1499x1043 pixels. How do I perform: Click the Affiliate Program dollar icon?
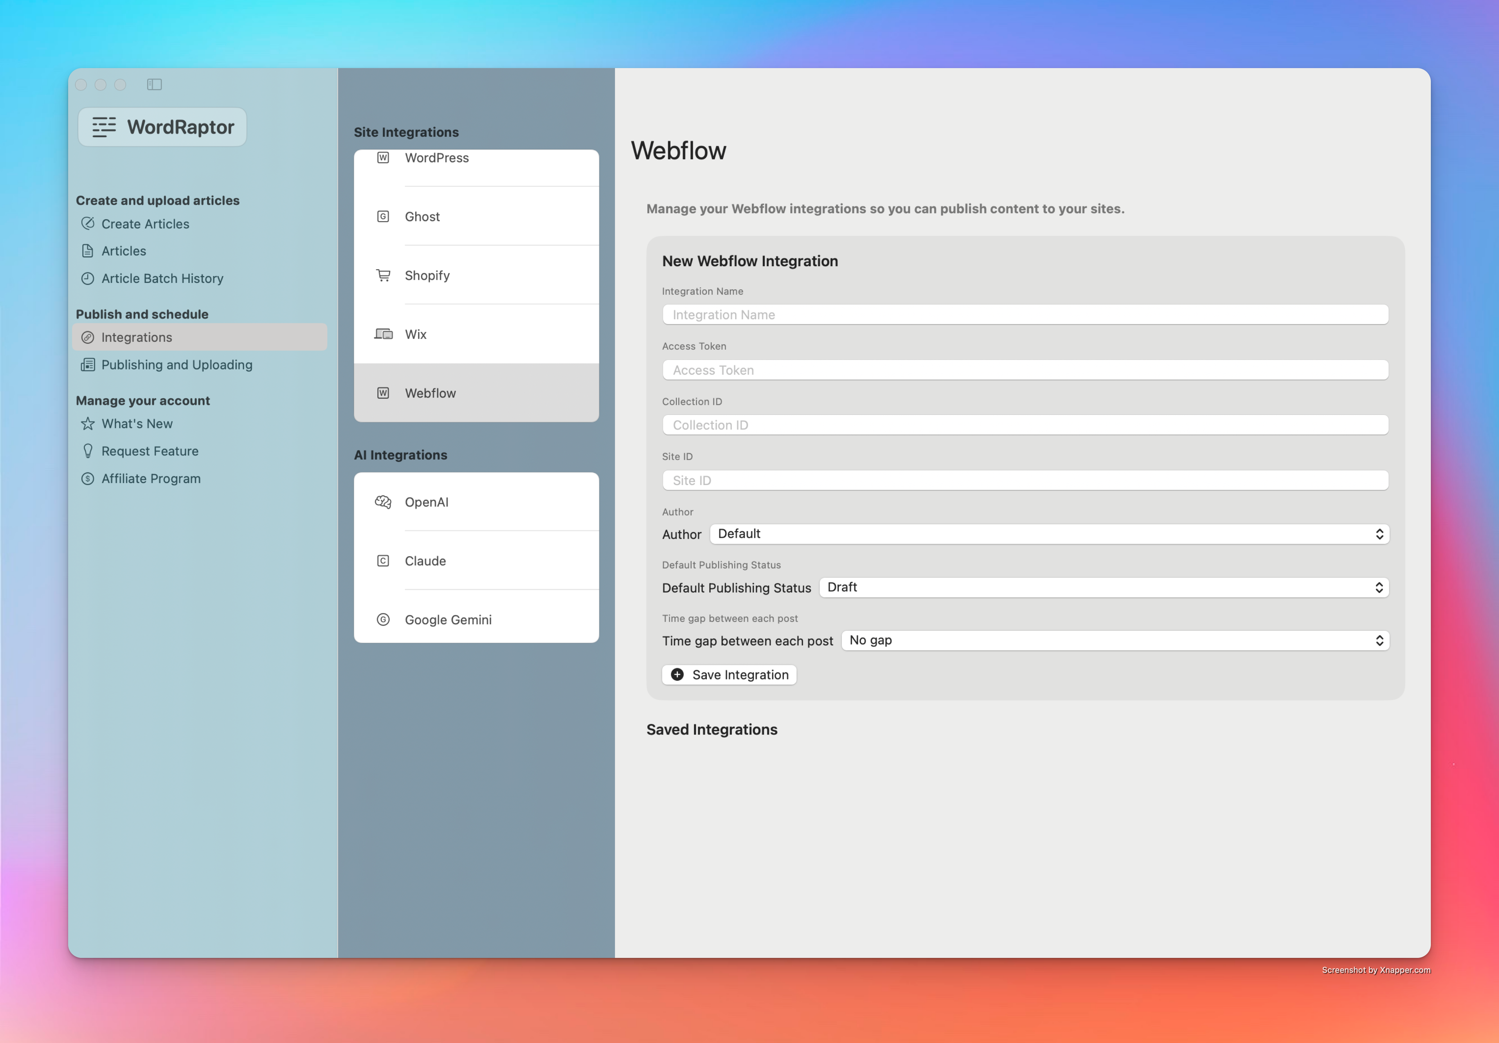[x=88, y=479]
